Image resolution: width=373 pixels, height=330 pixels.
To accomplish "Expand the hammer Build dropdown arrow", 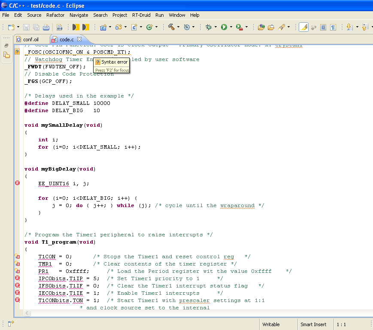I will (x=178, y=27).
